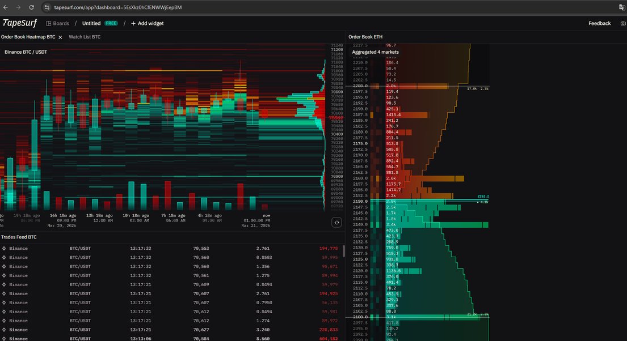
Task: Click the 95,671 trade value
Action: point(330,266)
